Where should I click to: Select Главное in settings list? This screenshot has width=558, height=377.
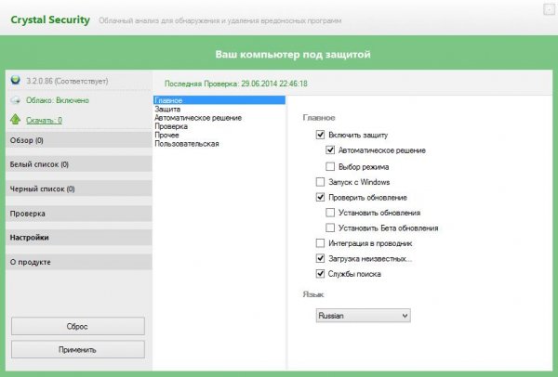tap(219, 100)
